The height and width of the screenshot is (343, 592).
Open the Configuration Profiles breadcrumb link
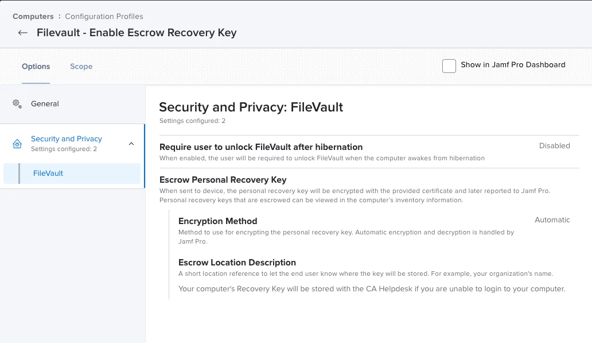point(104,16)
